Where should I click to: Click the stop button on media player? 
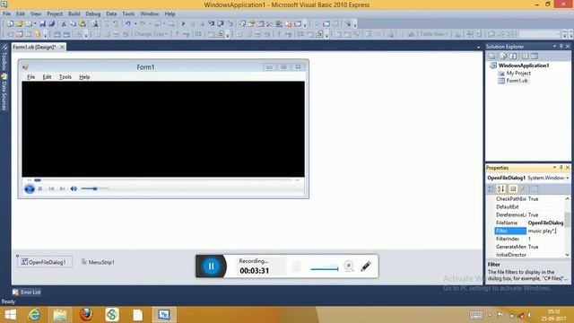tap(40, 189)
